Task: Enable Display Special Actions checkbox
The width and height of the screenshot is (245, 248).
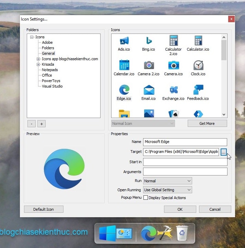Action: coord(145,198)
